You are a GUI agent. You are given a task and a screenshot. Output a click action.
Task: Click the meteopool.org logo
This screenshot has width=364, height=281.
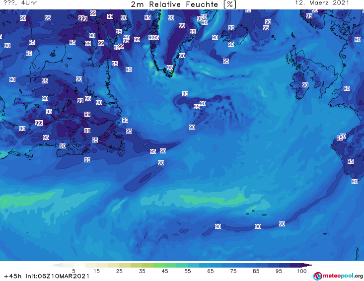[338, 276]
